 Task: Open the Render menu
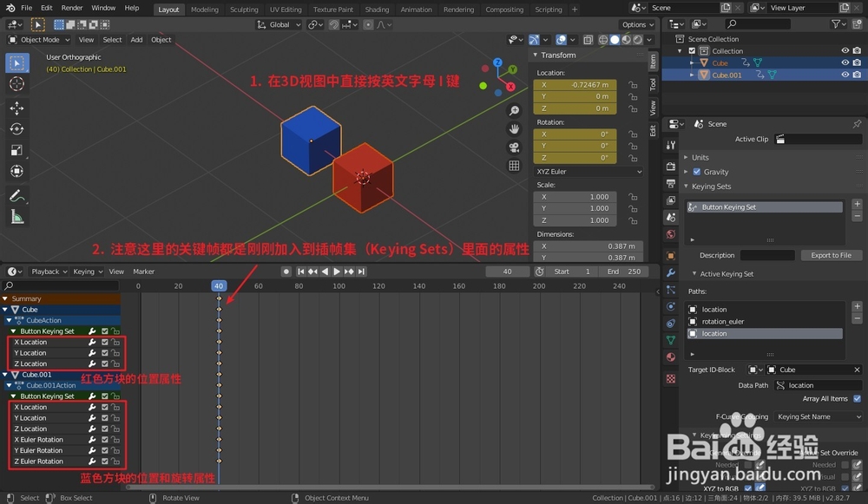coord(72,9)
